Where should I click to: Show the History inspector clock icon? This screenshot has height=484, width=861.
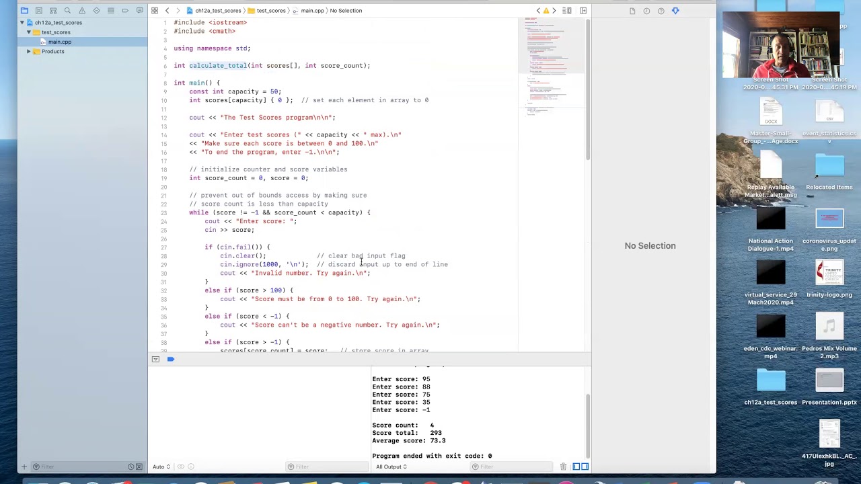(x=646, y=11)
